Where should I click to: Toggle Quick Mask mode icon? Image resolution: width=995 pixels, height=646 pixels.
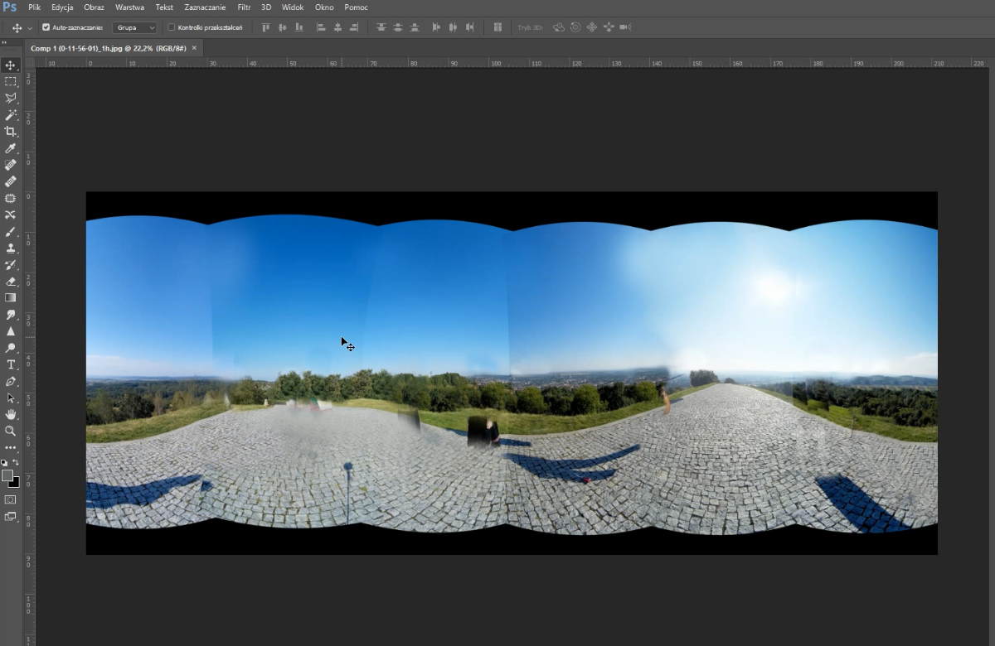click(11, 499)
